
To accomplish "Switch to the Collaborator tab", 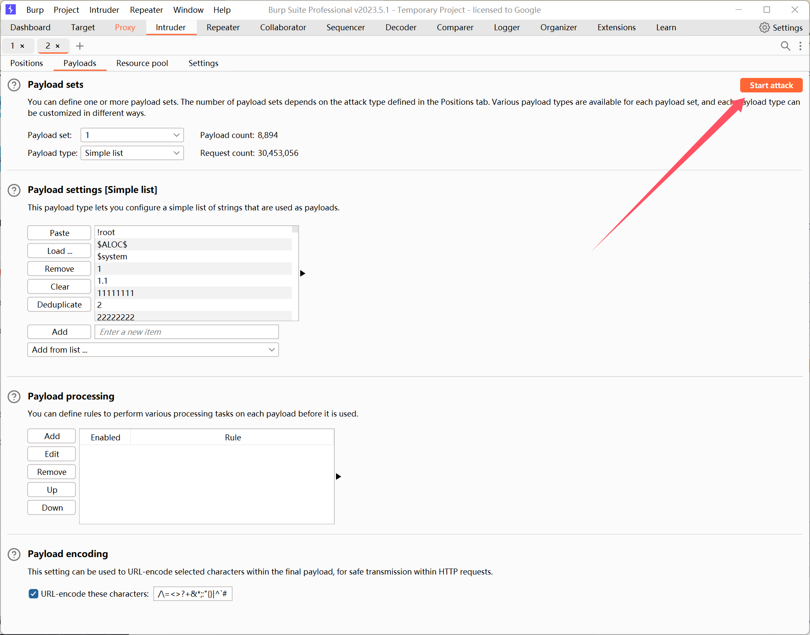I will pos(283,27).
